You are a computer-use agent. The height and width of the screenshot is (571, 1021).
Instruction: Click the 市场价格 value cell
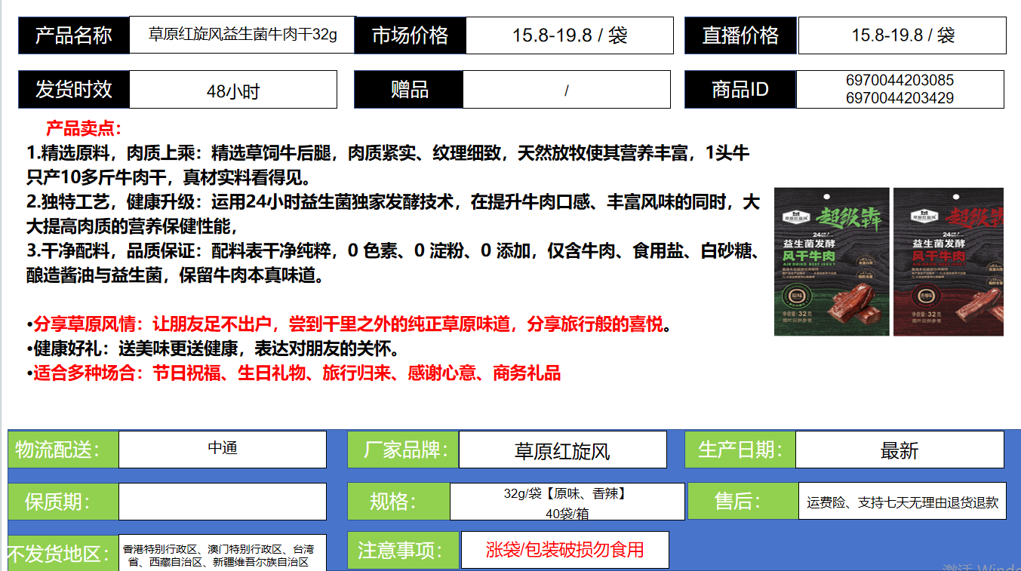(x=569, y=35)
